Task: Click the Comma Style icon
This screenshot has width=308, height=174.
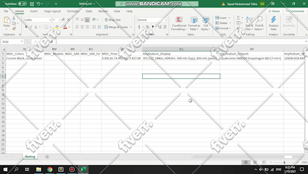Action: (153, 27)
